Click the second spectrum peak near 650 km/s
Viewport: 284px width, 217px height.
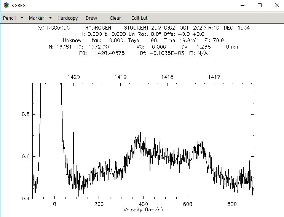(x=198, y=142)
